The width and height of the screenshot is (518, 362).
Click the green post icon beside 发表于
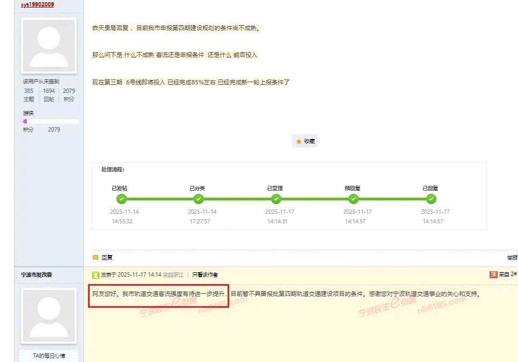[96, 275]
